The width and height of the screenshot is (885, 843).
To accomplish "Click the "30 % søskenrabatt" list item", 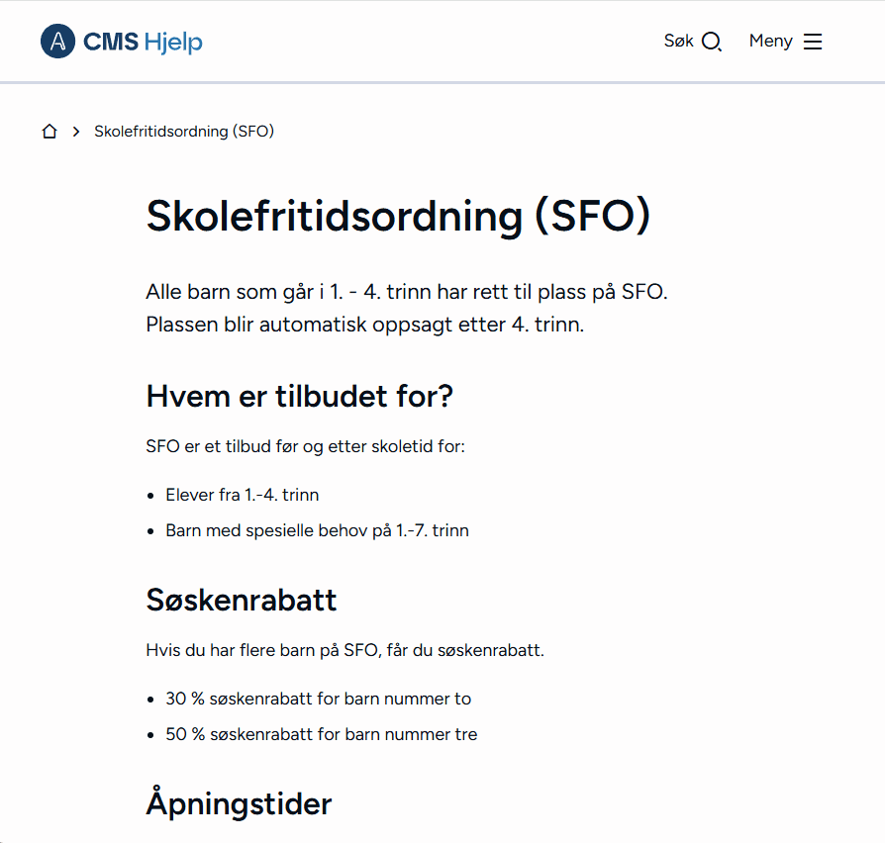I will [x=318, y=699].
